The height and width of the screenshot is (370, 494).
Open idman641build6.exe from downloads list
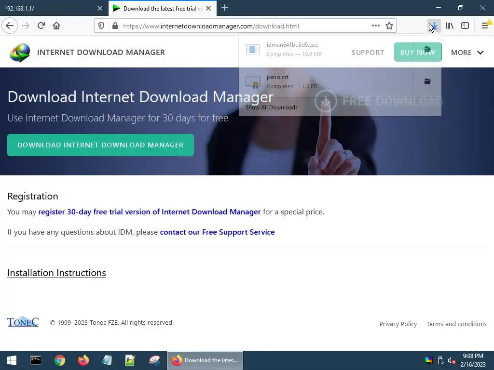[326, 50]
